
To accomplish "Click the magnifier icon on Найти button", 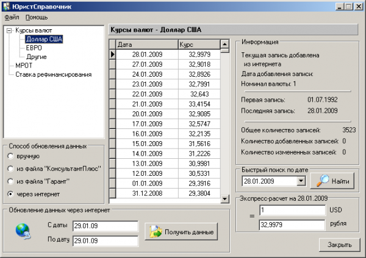I will (322, 181).
